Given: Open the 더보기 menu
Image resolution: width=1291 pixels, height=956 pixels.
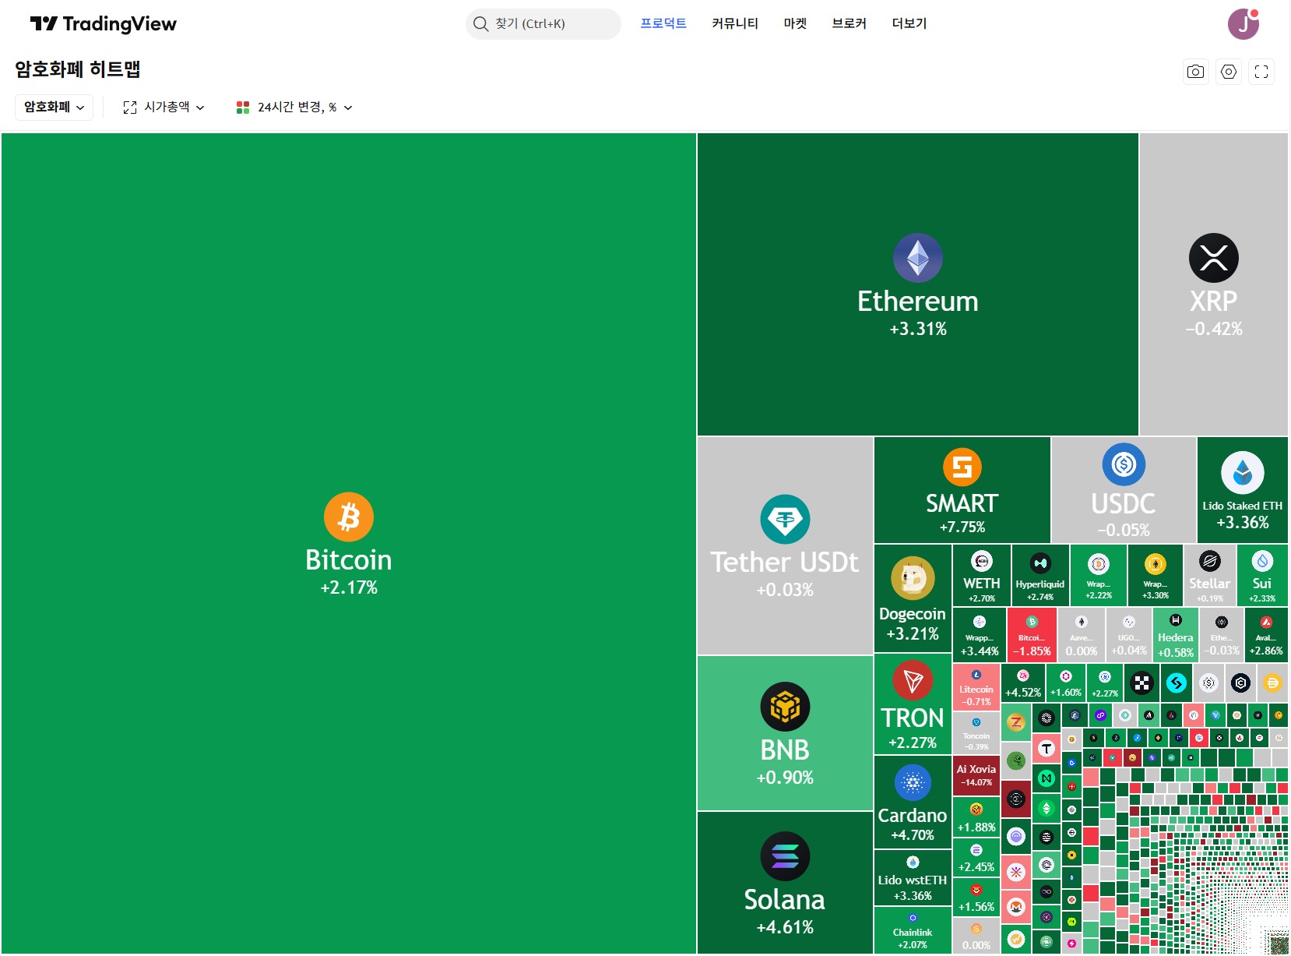Looking at the screenshot, I should 909,23.
